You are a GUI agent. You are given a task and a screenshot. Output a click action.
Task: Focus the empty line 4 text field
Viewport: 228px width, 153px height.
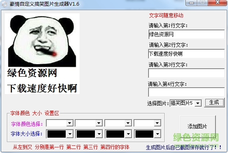coord(186,92)
